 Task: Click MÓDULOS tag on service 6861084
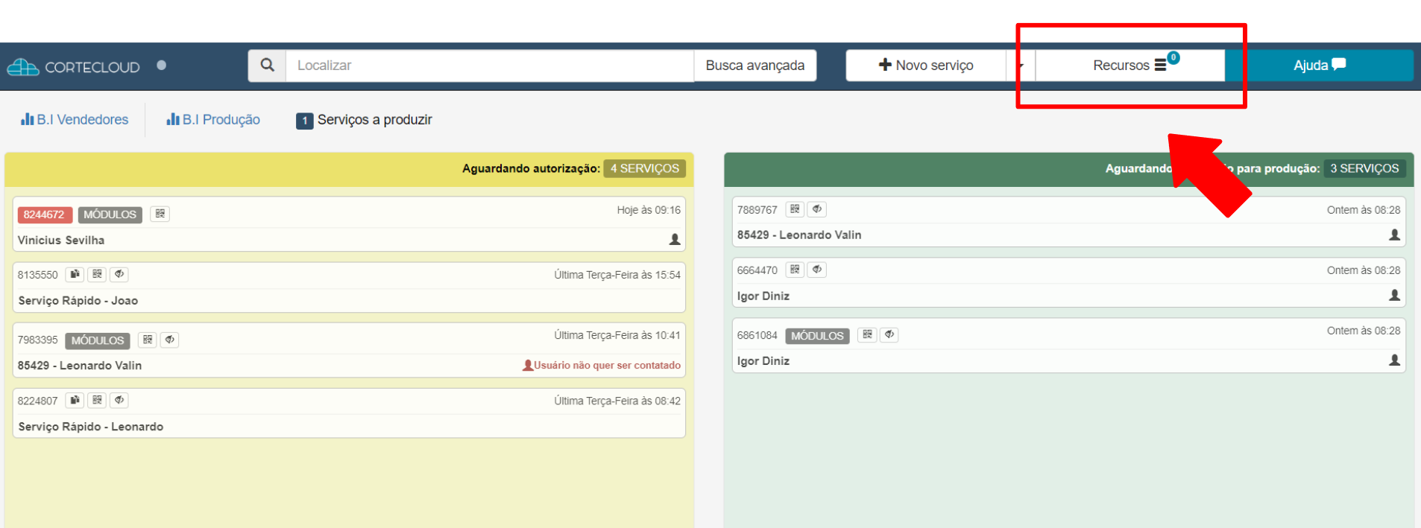point(817,336)
